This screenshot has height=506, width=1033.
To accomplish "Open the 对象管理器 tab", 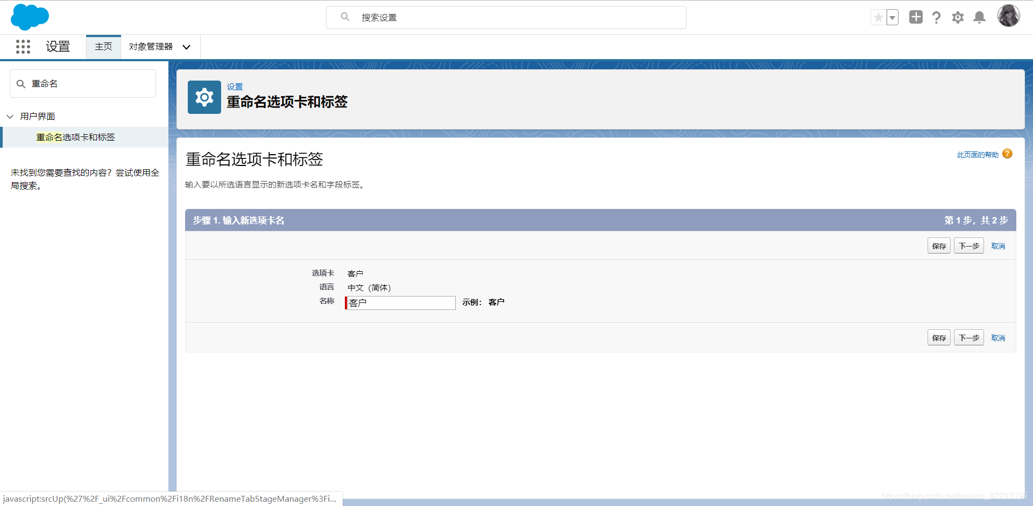I will tap(151, 47).
